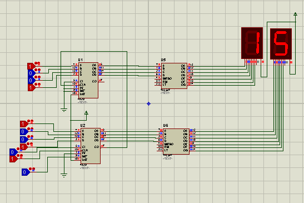This screenshot has height=203, width=304.
Task: Toggle the topmost logic state feeding U2
Action: pos(24,124)
